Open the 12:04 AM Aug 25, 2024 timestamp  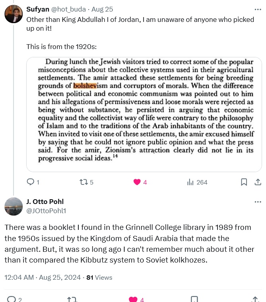(x=42, y=277)
